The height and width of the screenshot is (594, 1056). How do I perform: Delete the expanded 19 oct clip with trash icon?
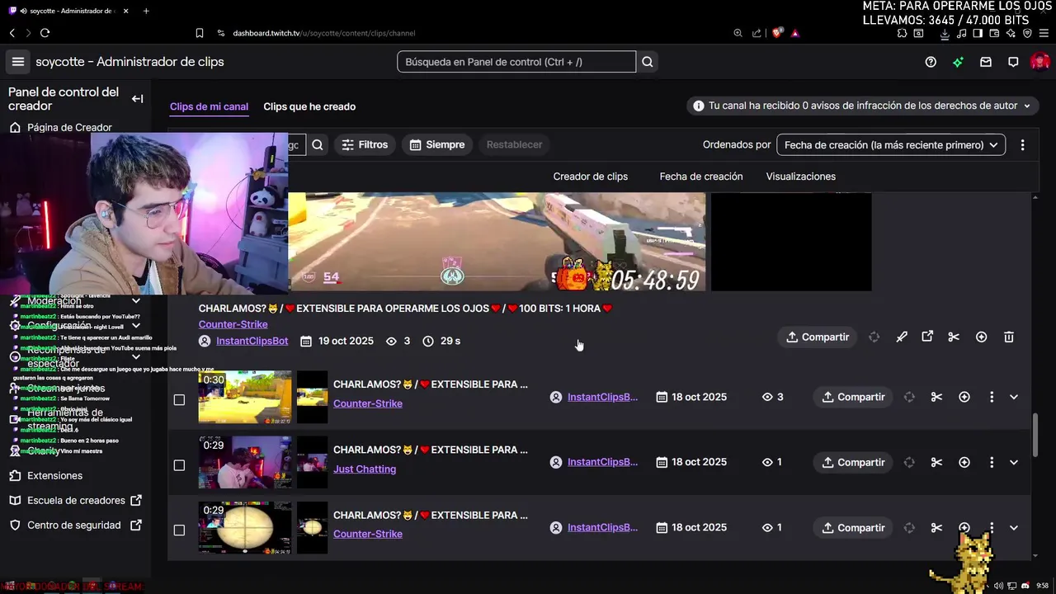point(1008,337)
